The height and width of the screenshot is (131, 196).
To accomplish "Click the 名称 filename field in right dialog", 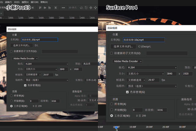I will tap(143, 40).
